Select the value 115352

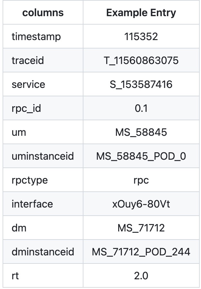point(141,37)
